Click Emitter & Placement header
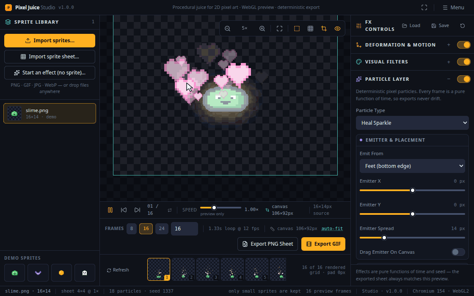The height and width of the screenshot is (296, 474). pos(412,140)
